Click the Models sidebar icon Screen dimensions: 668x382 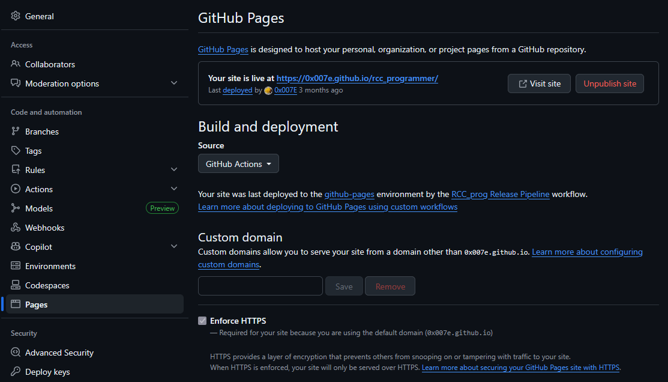tap(16, 208)
